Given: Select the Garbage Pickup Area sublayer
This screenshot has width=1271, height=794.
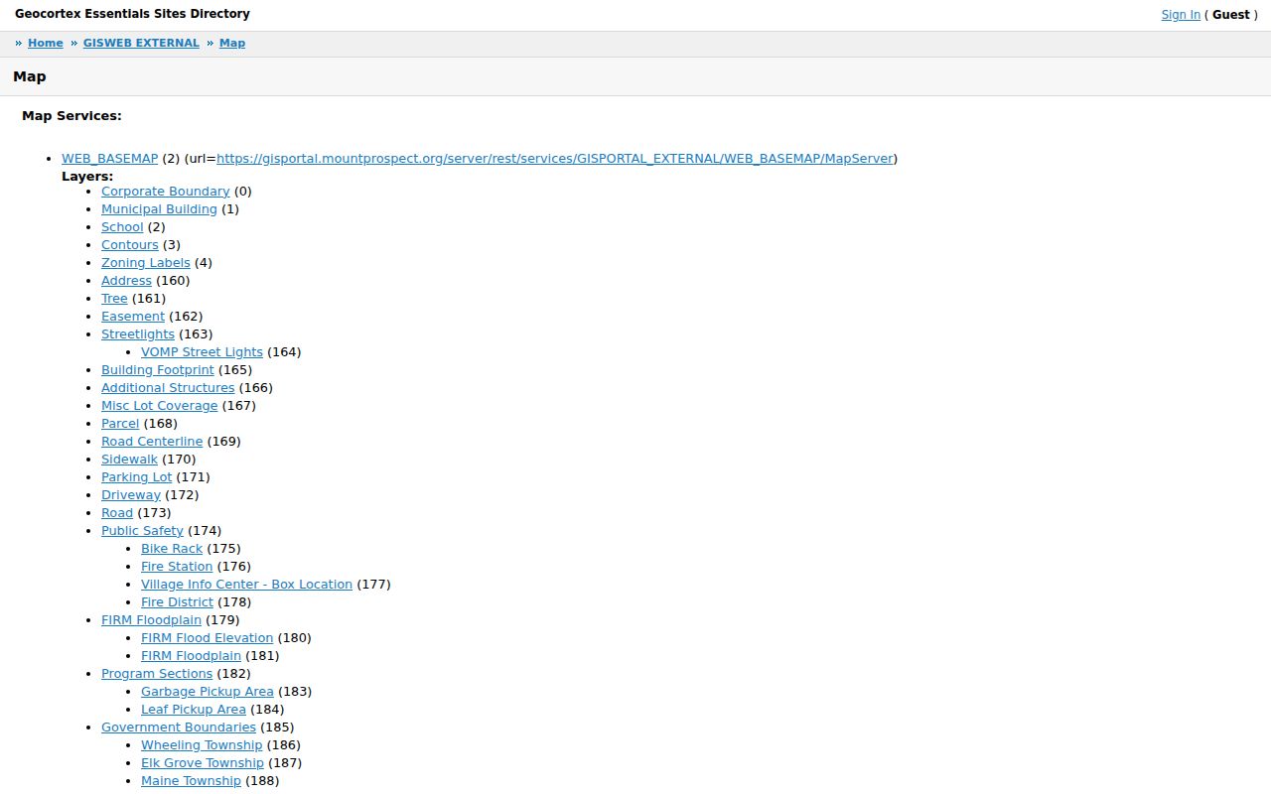Looking at the screenshot, I should (208, 692).
